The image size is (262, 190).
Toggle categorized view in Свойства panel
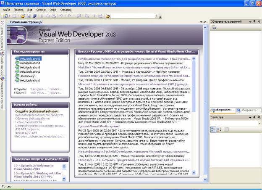(213, 129)
